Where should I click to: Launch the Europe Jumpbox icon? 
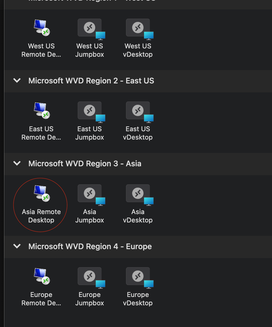(x=91, y=278)
